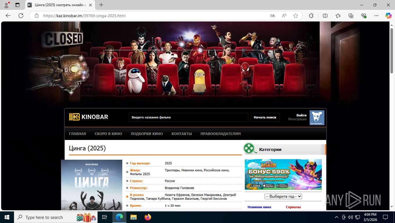
Task: Add page to favorites star
Action: [x=296, y=16]
